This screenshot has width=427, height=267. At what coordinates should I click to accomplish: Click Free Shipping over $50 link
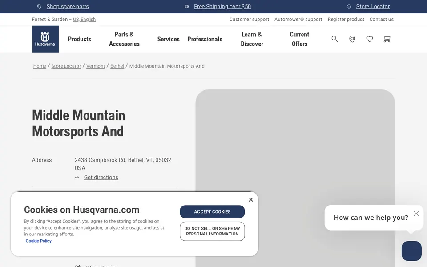222,7
